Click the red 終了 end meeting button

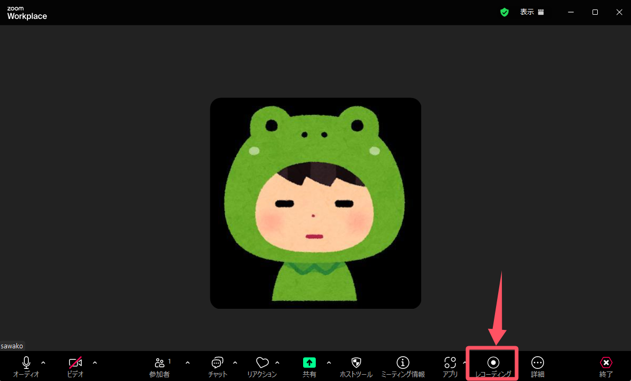(606, 366)
